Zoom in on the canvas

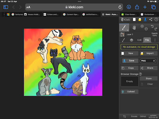pos(142,26)
